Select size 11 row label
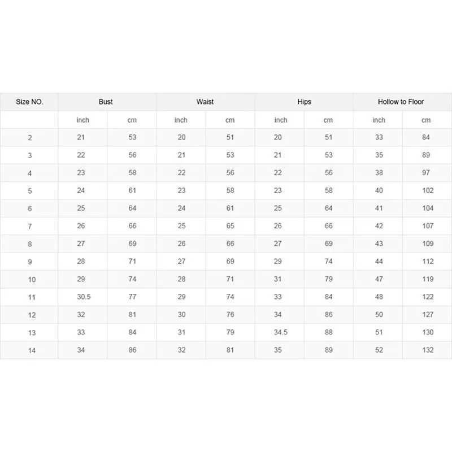 [32, 297]
